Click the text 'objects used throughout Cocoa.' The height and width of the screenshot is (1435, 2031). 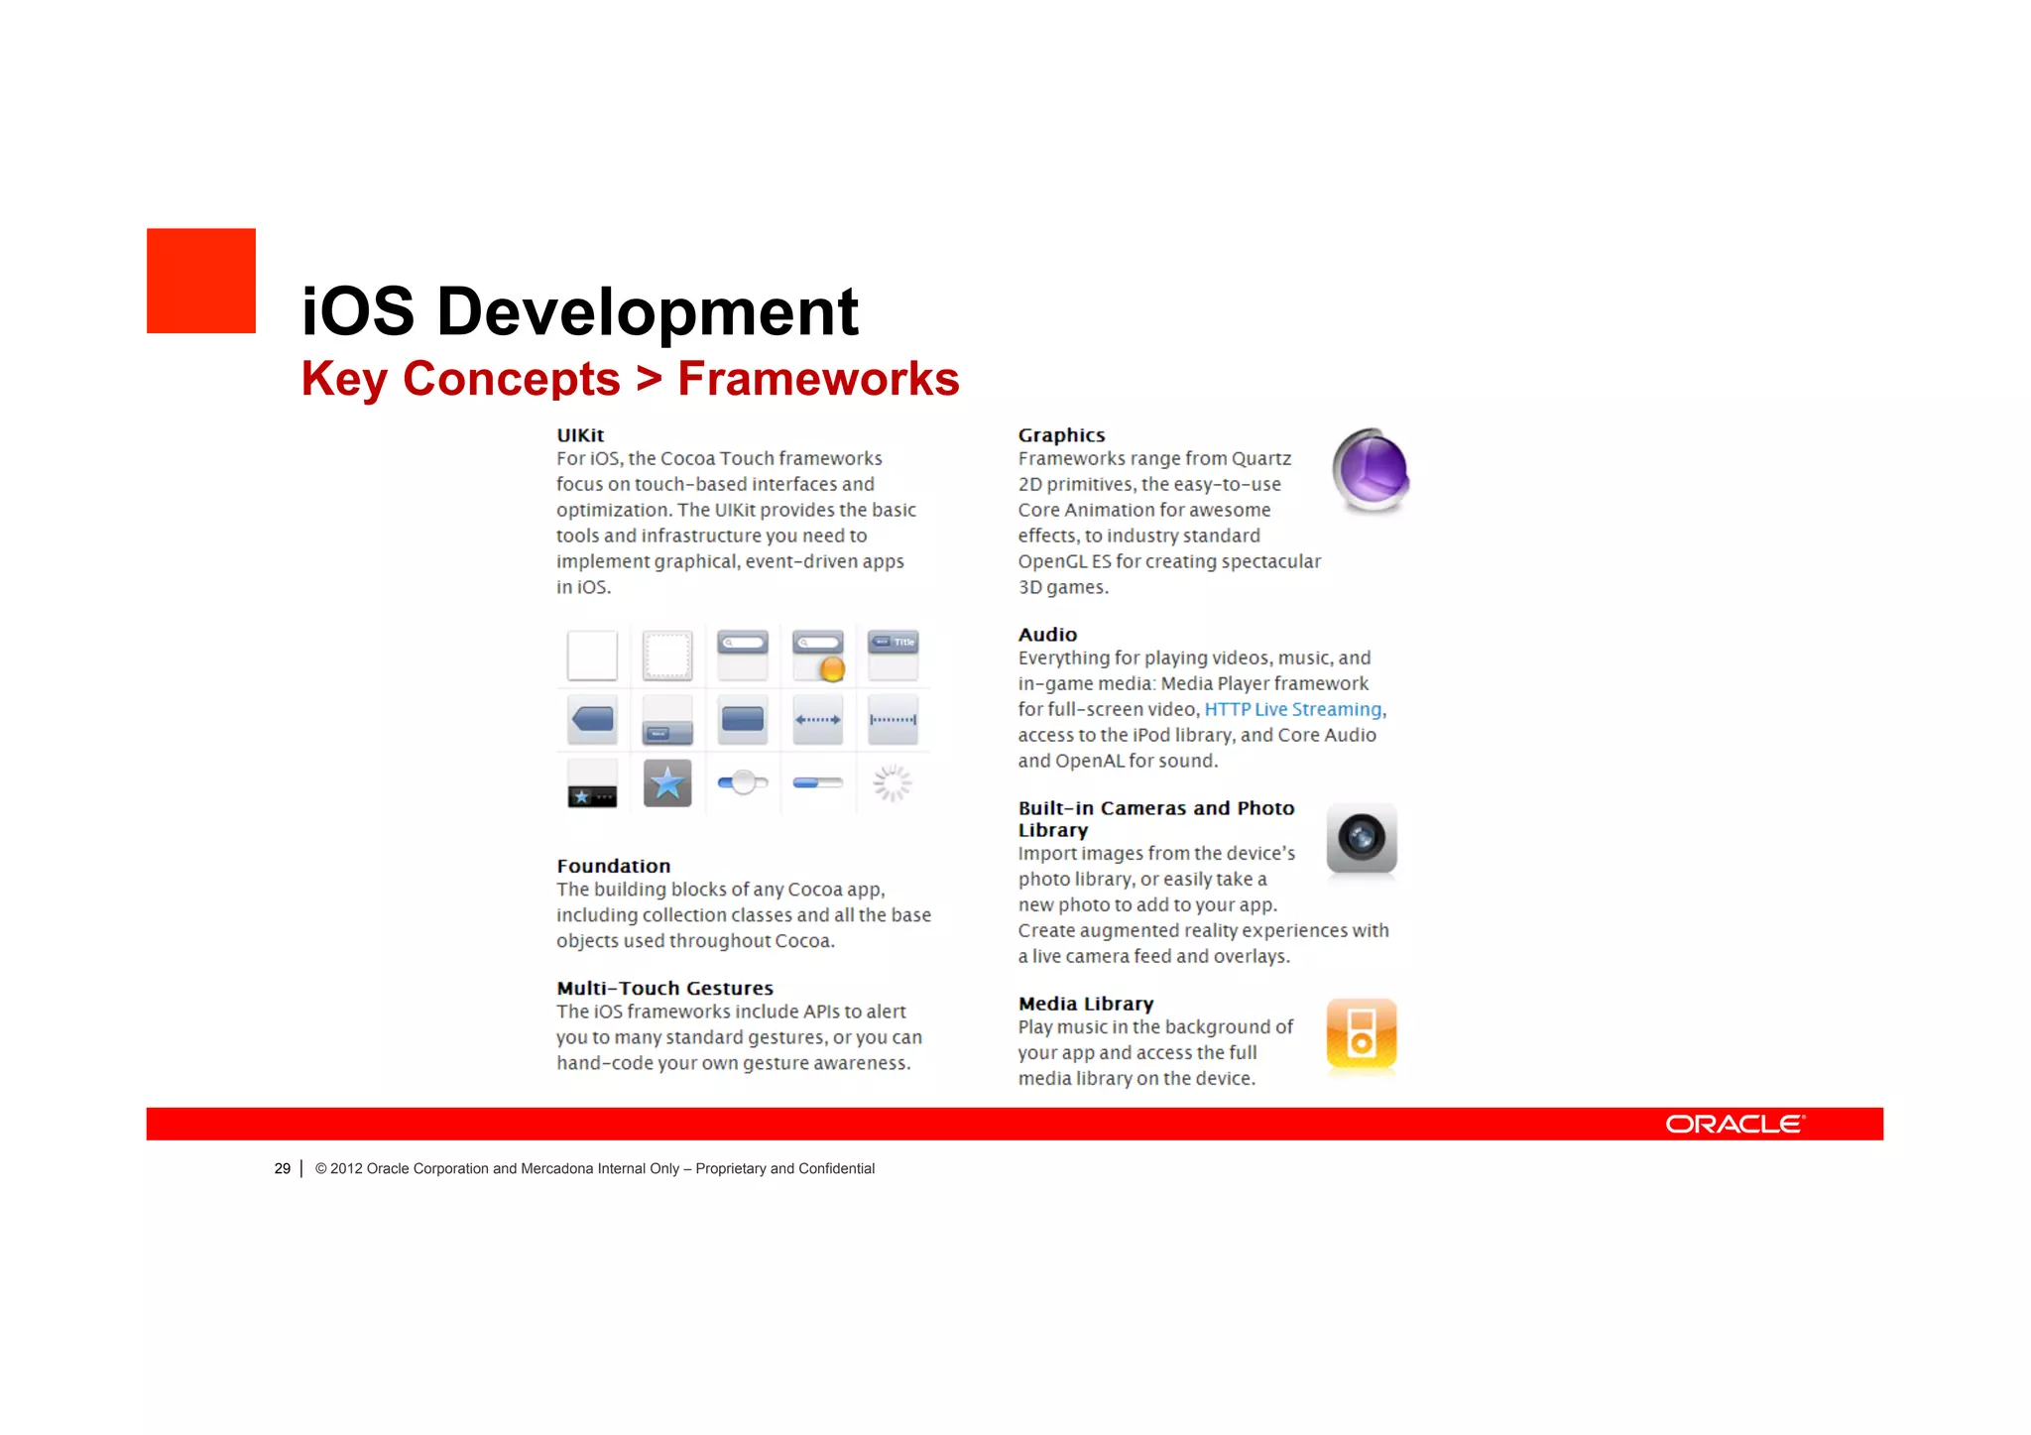coord(695,940)
